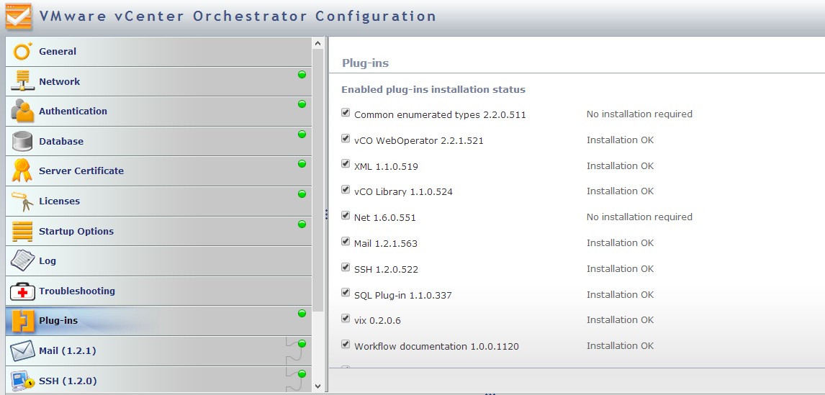Toggle the SQL Plug-in 1.1.0.337 checkbox
The width and height of the screenshot is (825, 395).
point(346,294)
